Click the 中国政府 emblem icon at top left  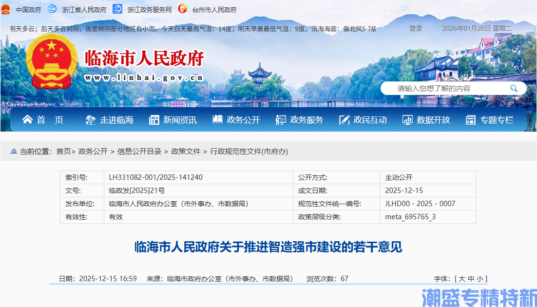pyautogui.click(x=6, y=9)
